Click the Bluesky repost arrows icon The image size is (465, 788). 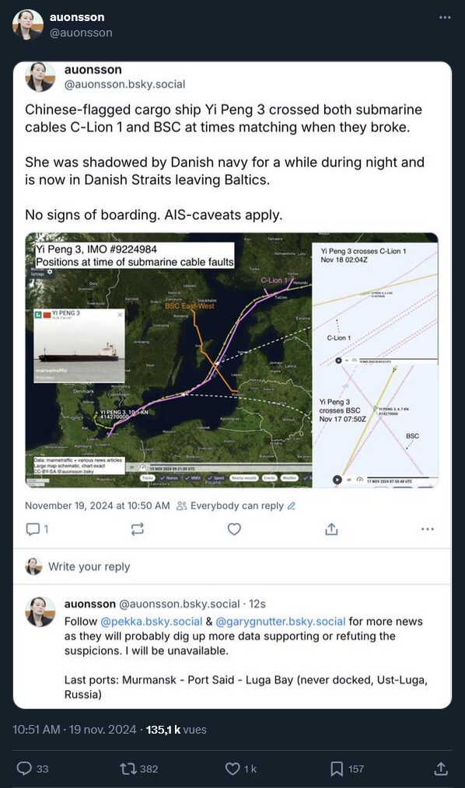tap(137, 528)
